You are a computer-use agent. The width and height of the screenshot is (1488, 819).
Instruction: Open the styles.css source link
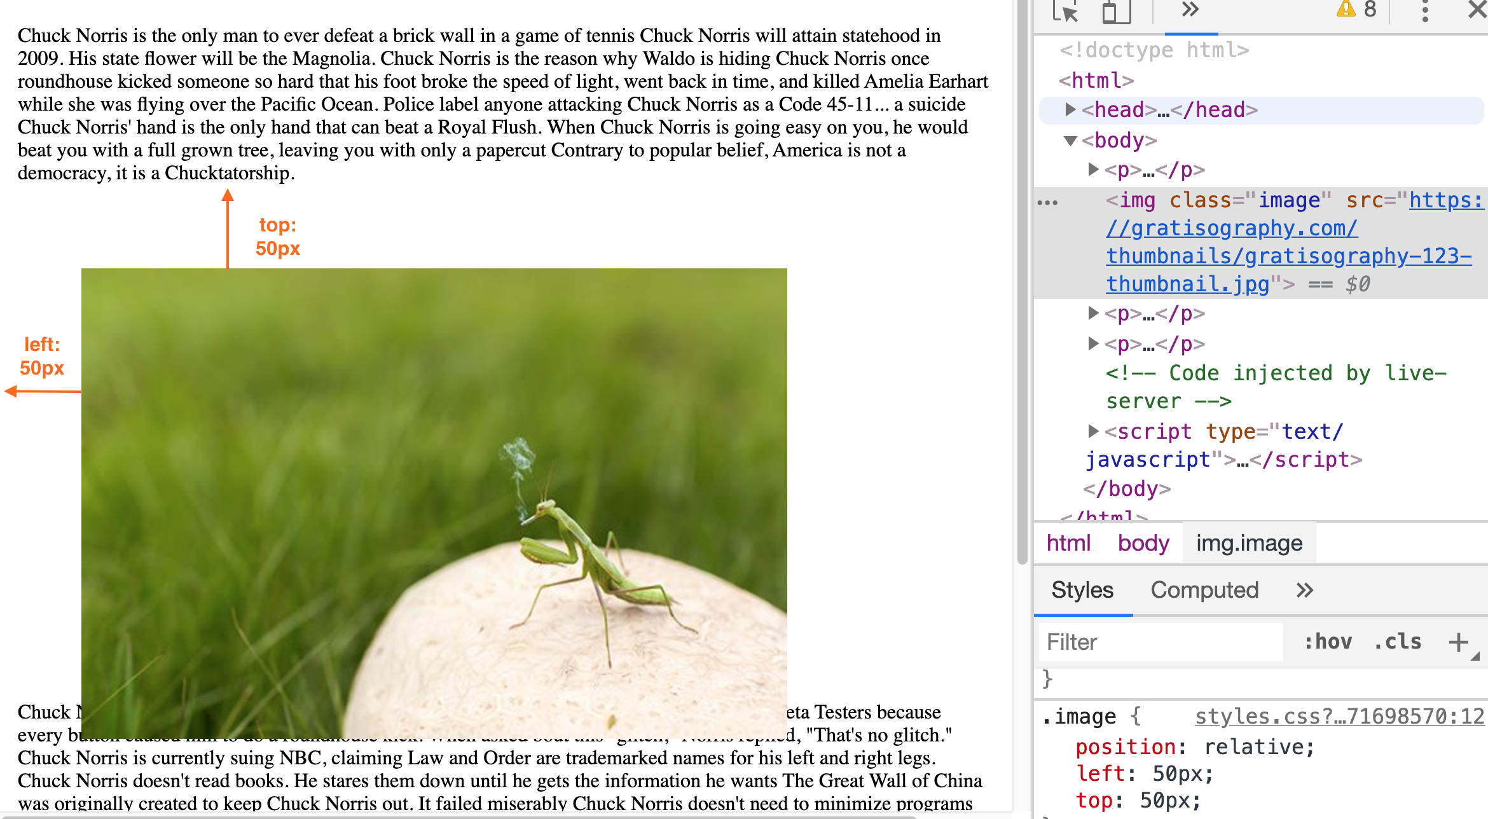coord(1339,717)
